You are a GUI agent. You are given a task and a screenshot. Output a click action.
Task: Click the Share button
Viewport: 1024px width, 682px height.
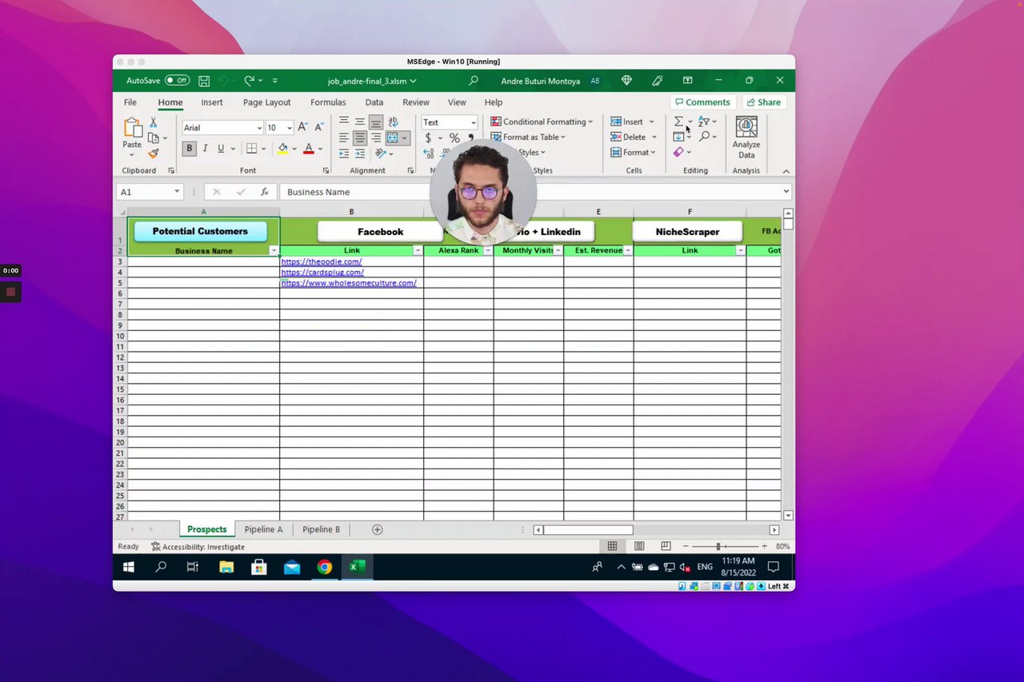pos(763,102)
